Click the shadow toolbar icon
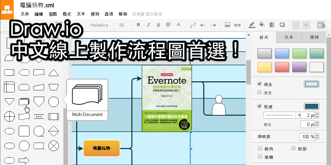Image resolution: width=331 pixels, height=165 pixels. coord(282,25)
